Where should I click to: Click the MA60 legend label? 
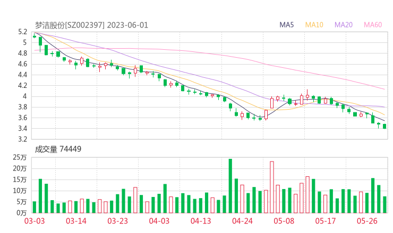(x=373, y=25)
